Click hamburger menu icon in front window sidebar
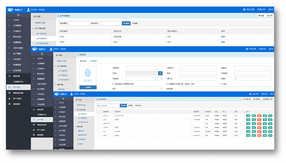Image resolution: width=286 pixels, height=163 pixels. pyautogui.click(x=63, y=99)
